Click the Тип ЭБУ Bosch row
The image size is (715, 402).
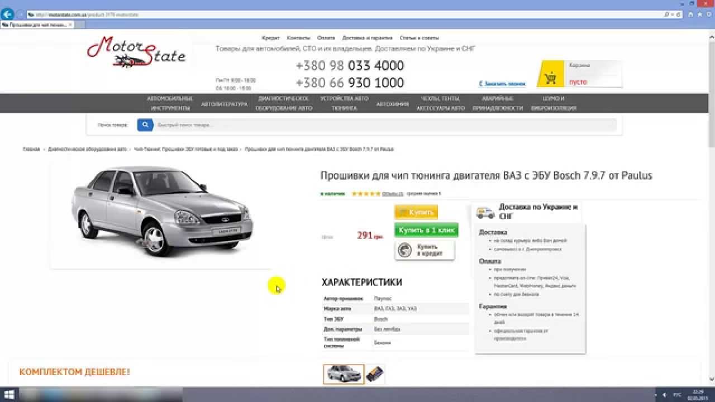coord(395,319)
